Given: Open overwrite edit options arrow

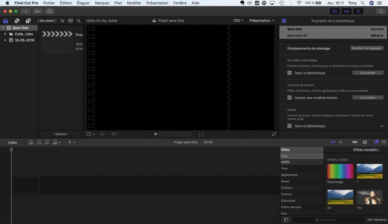Looking at the screenshot, I should coord(60,143).
